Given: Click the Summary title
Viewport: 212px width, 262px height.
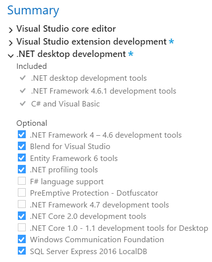Looking at the screenshot, I should pos(33,10).
